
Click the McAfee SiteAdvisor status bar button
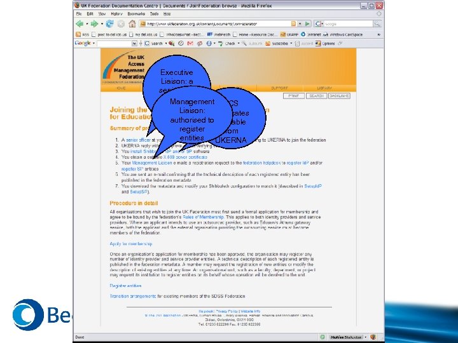346,337
